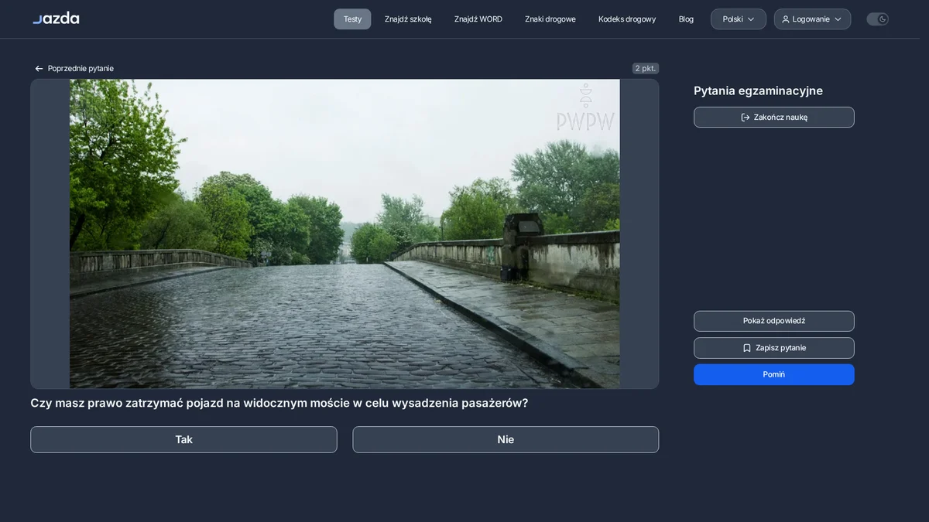
Task: Click the bridge question photo
Action: click(345, 234)
